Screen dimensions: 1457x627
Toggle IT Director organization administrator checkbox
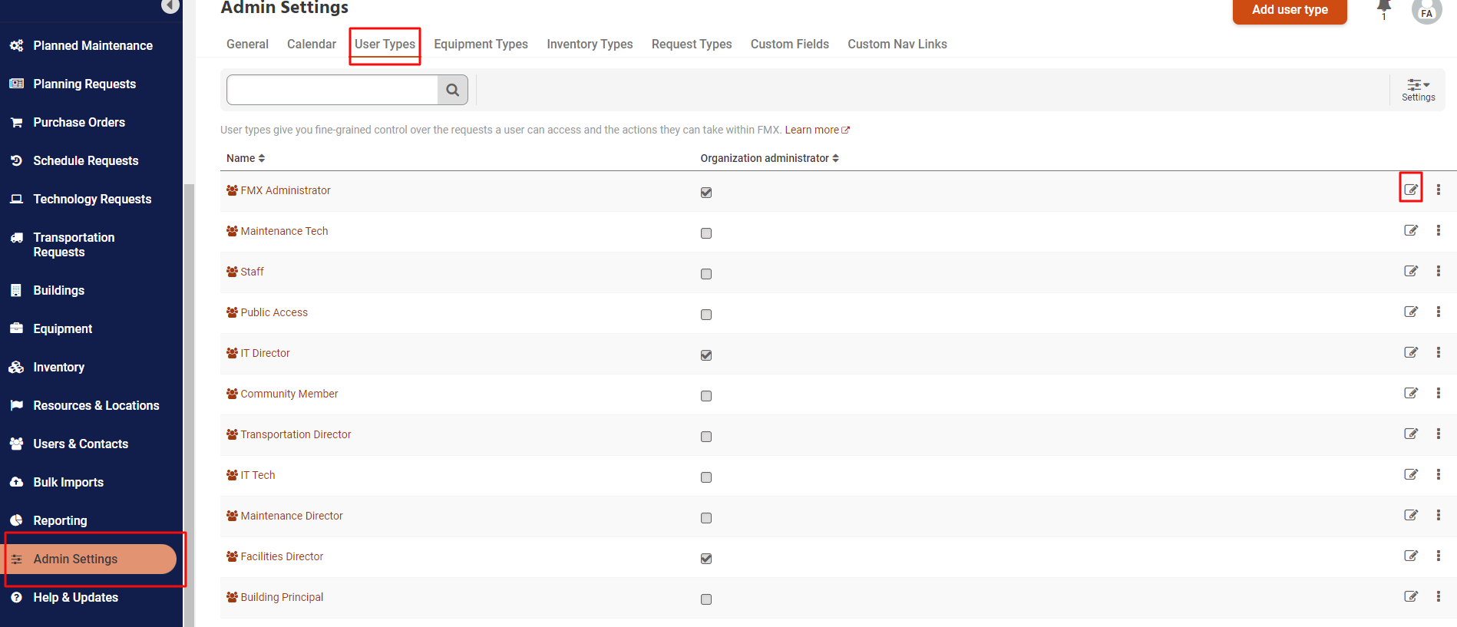[706, 355]
